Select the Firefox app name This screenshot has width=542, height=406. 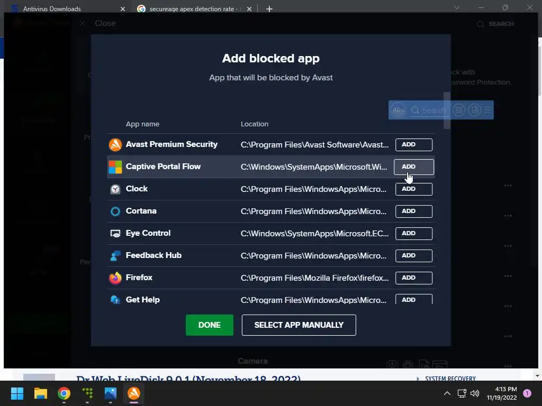(139, 277)
